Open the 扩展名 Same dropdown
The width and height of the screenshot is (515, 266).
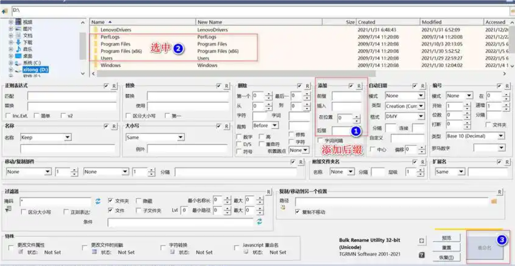pos(461,172)
